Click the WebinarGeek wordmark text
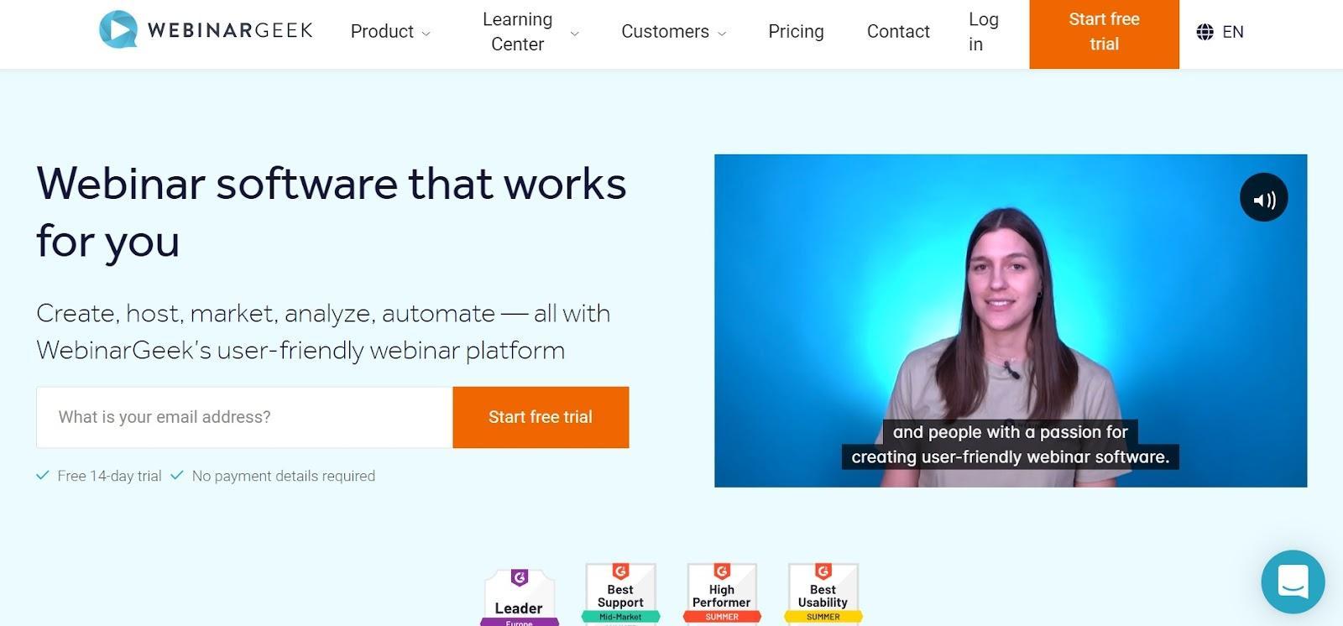 point(230,30)
